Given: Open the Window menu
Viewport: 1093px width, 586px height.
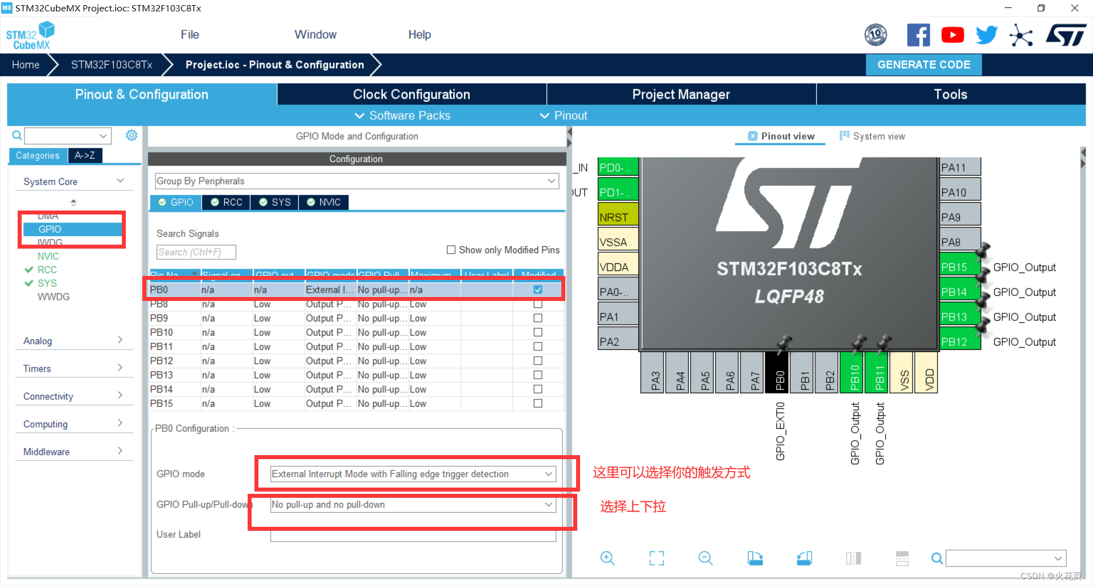Looking at the screenshot, I should click(x=315, y=34).
